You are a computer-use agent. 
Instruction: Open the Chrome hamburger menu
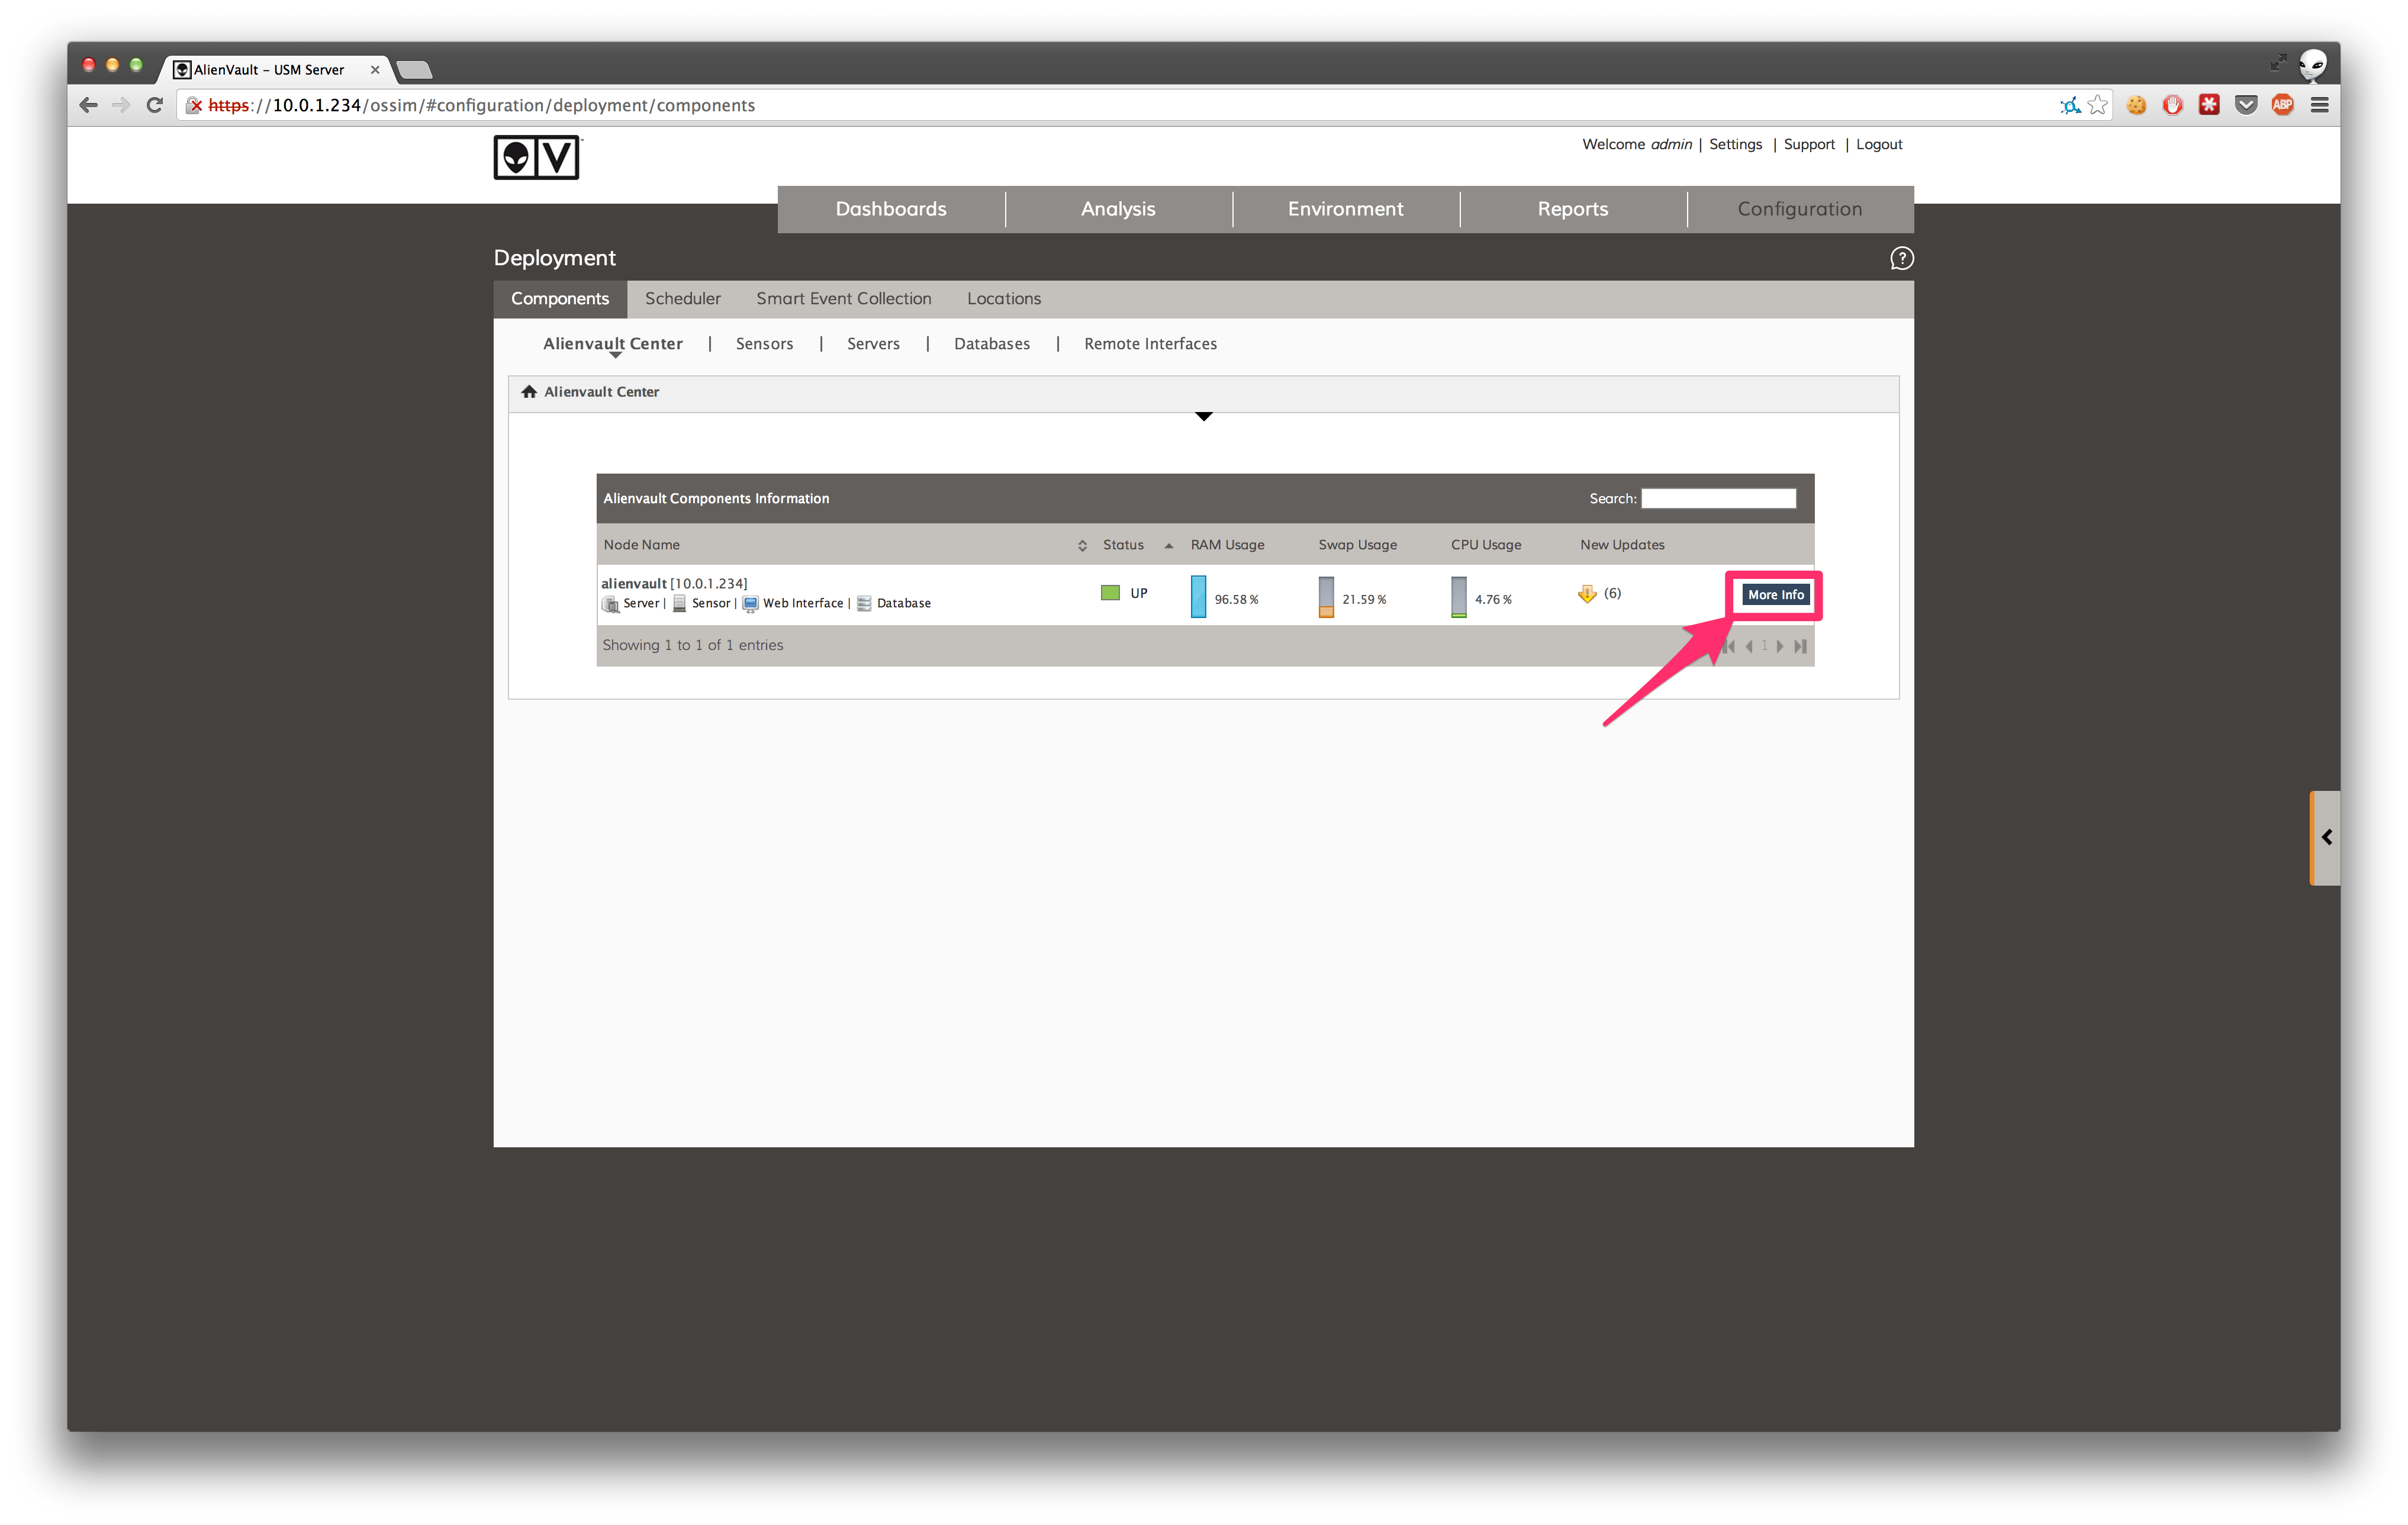pos(2320,105)
